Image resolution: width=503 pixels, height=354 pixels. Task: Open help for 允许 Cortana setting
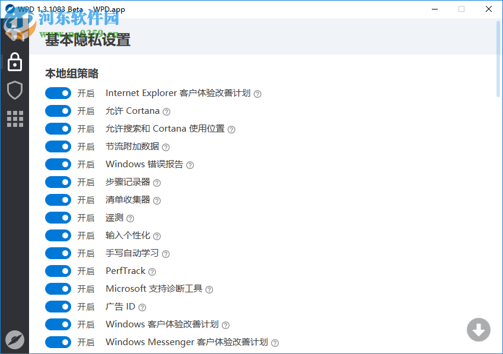(165, 111)
